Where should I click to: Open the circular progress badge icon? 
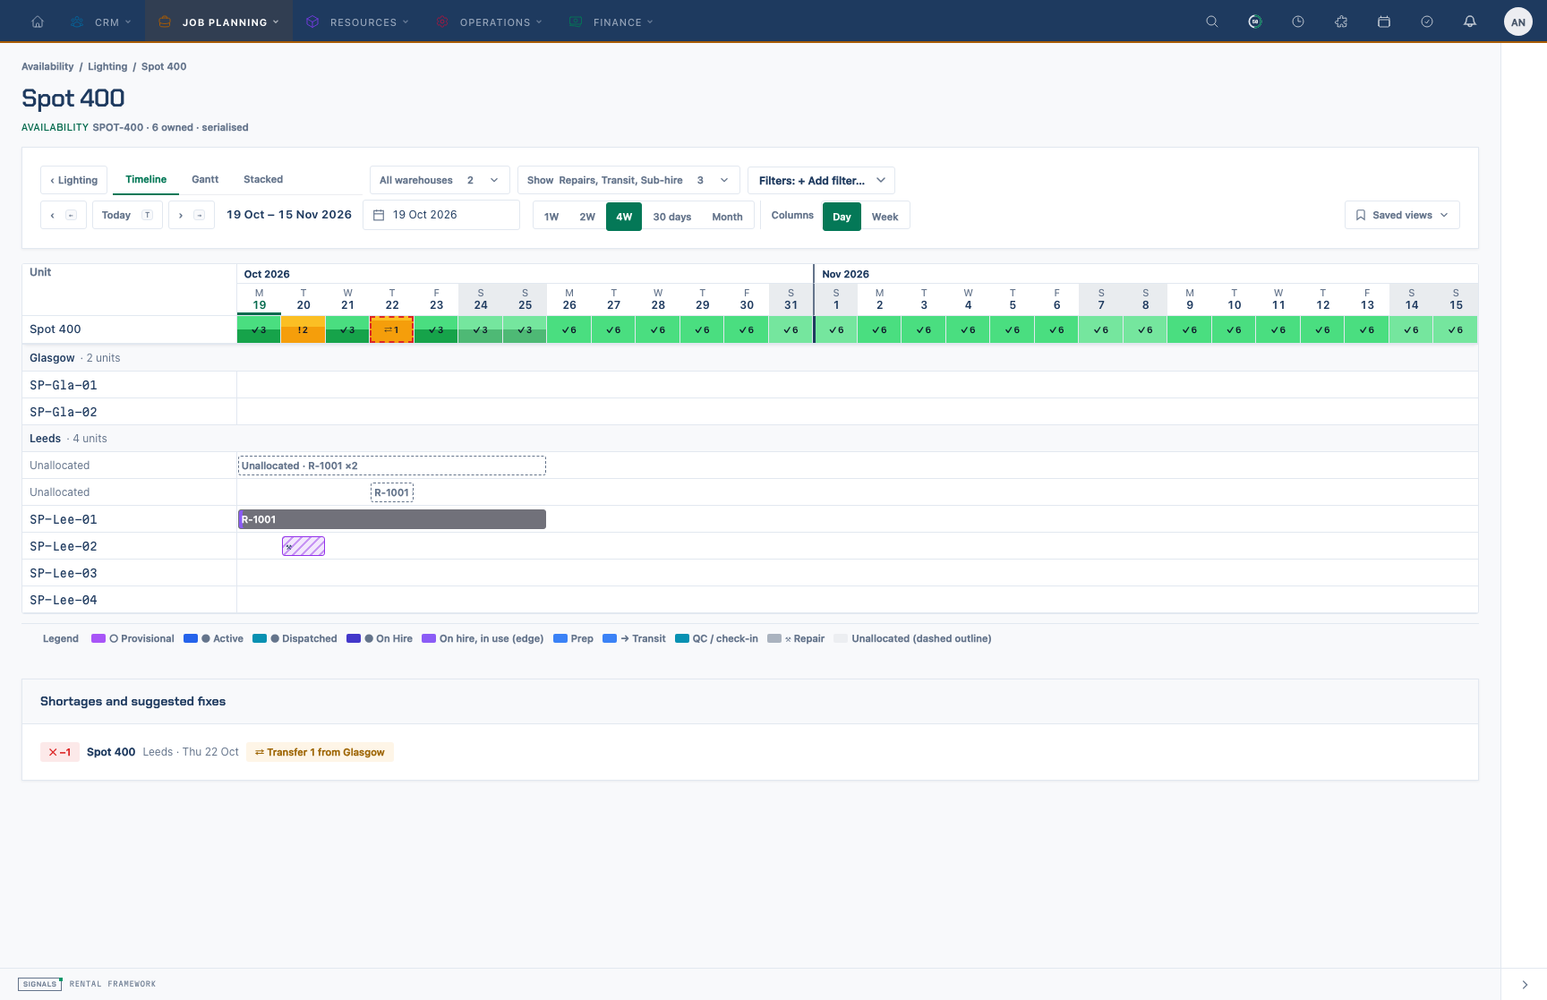pyautogui.click(x=1255, y=21)
